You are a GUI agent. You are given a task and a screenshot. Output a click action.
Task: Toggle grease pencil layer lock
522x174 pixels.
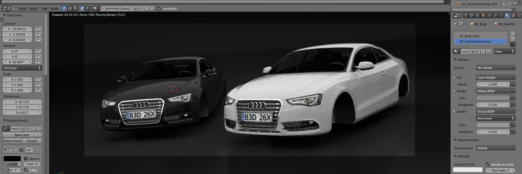point(11,150)
